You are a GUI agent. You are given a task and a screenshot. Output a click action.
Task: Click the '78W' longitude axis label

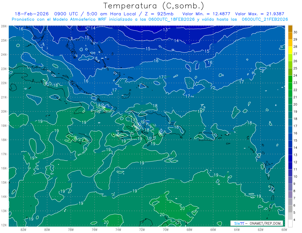click(x=71, y=229)
